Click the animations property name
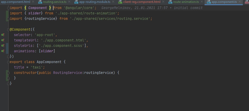This screenshot has width=249, height=111. [x=24, y=51]
